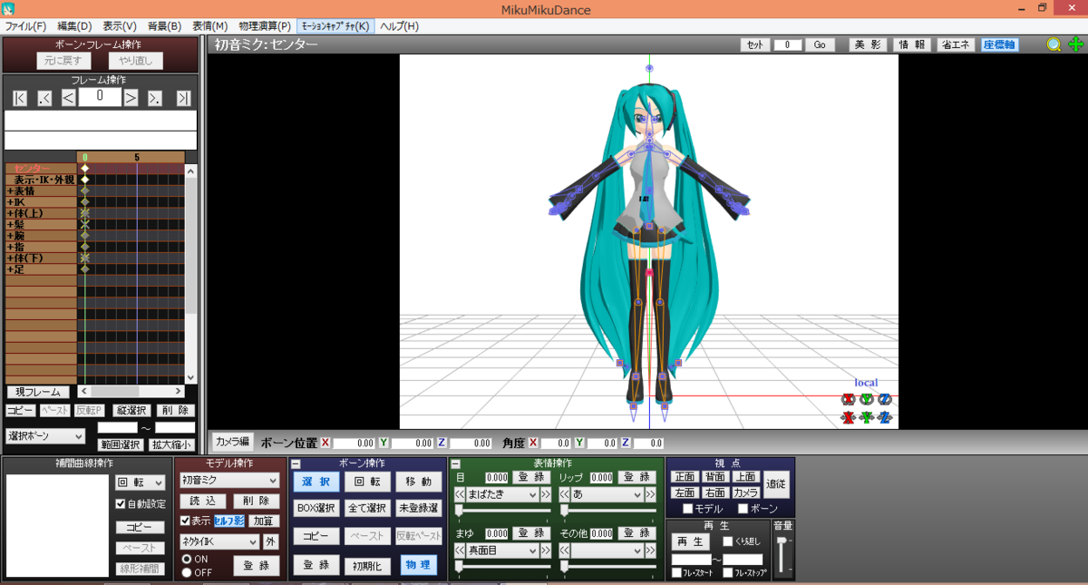
Task: Open モーションキャプチャ(K) menu
Action: (335, 26)
